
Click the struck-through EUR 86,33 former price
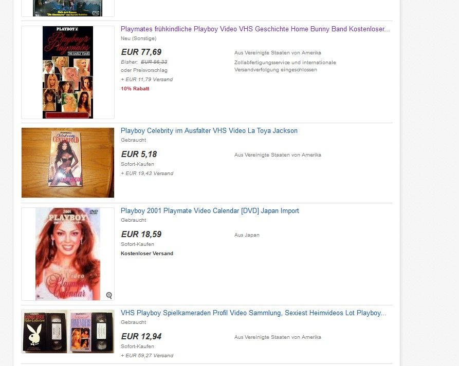(x=154, y=62)
